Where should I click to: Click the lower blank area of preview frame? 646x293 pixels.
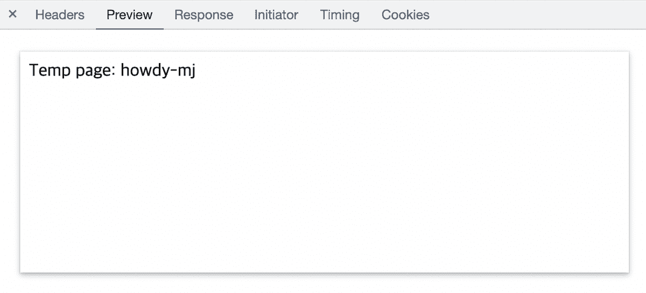tap(324, 242)
